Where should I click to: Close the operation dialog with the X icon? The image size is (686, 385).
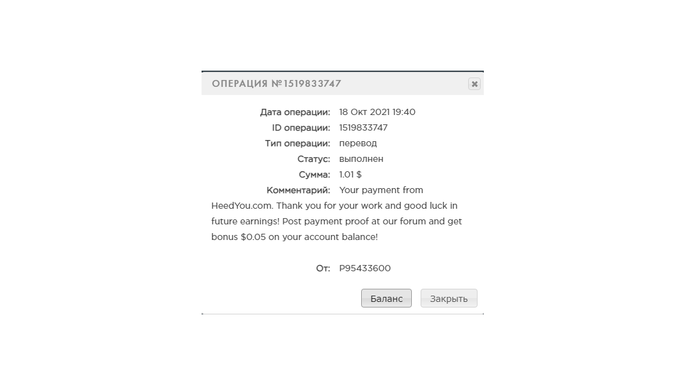[474, 84]
